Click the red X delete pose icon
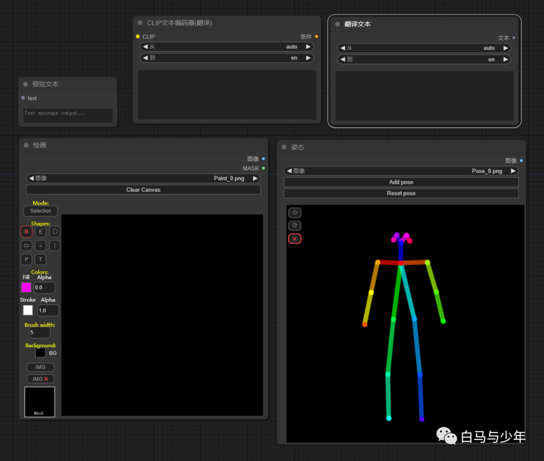Image resolution: width=544 pixels, height=461 pixels. click(x=295, y=239)
